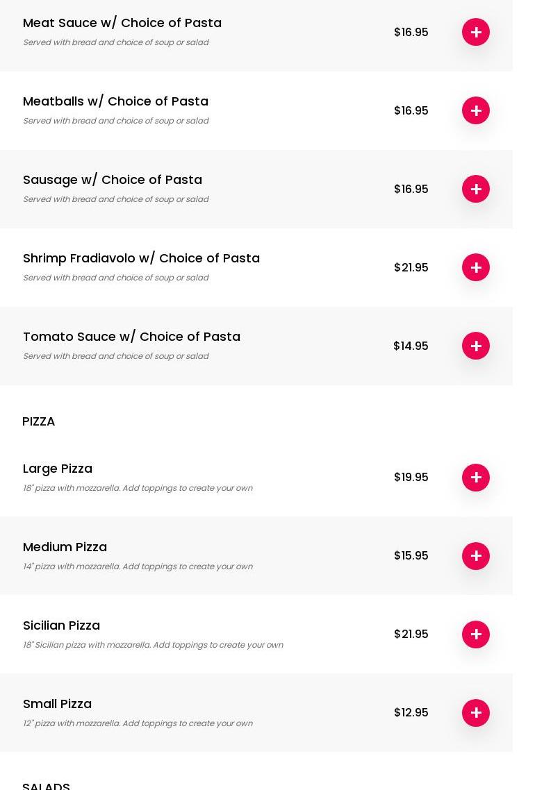
Task: Add Sausage w/ Choice of Pasta
Action: (476, 189)
